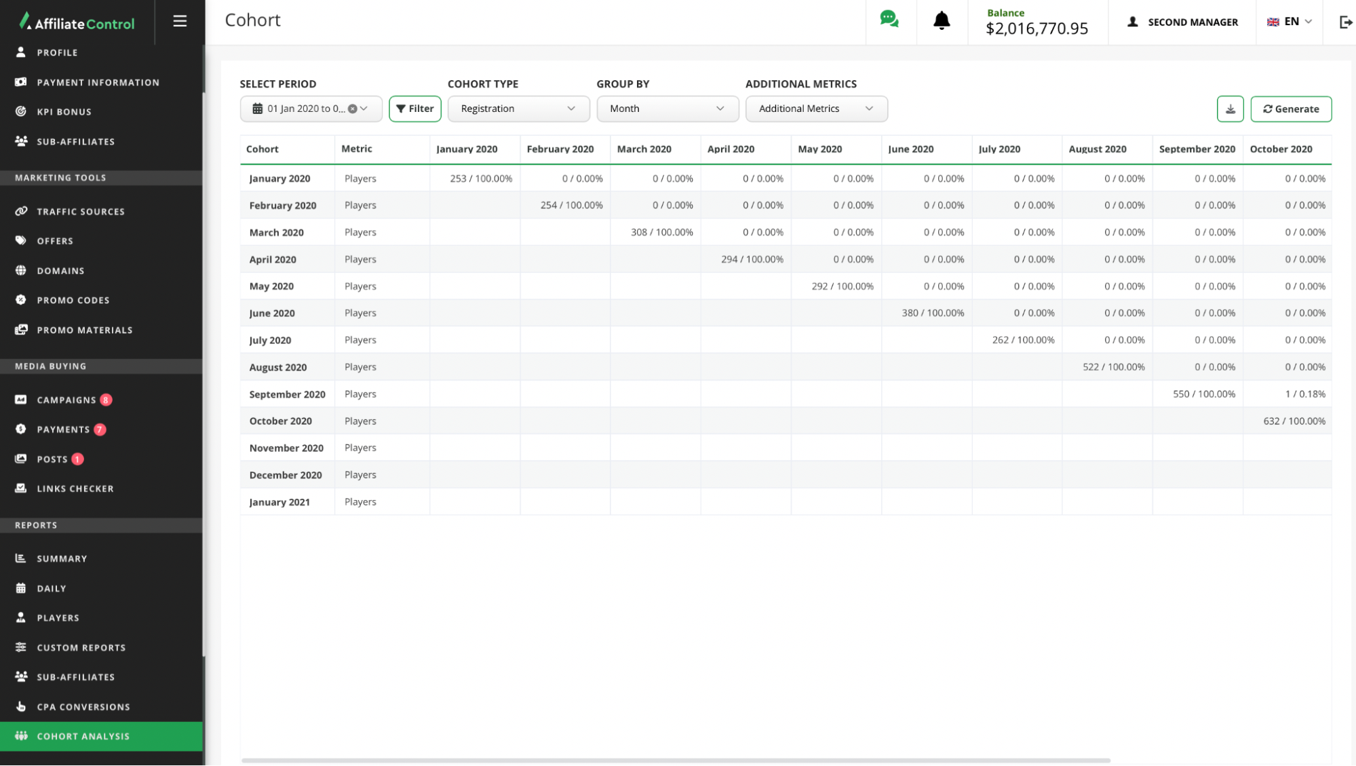Click the Cohort column header
This screenshot has height=766, width=1356.
click(x=263, y=149)
